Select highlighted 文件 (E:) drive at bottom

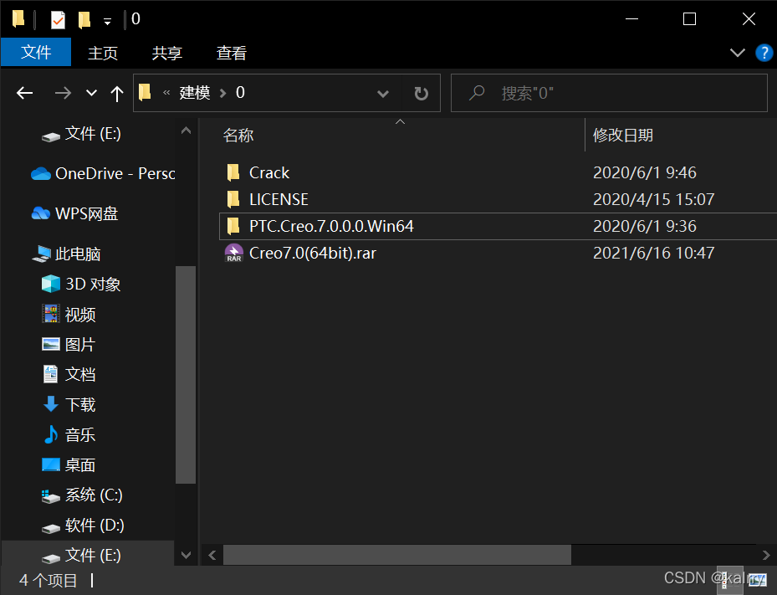click(88, 555)
